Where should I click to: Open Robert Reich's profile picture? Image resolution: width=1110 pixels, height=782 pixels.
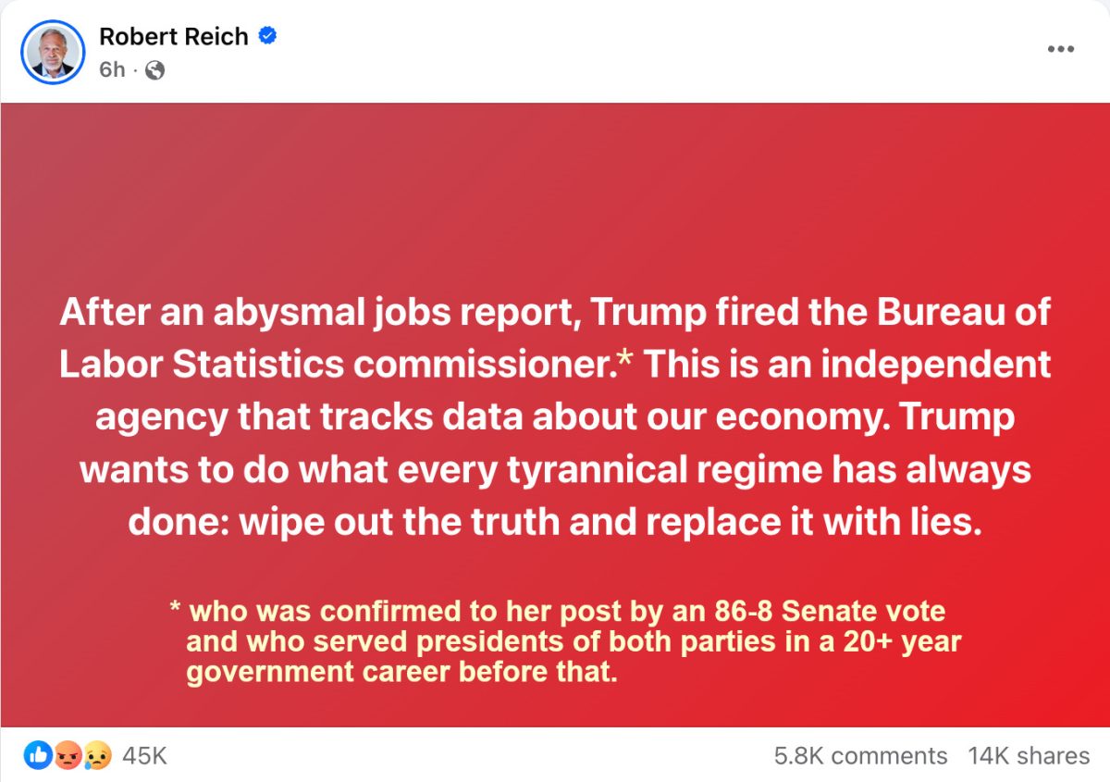tap(53, 52)
